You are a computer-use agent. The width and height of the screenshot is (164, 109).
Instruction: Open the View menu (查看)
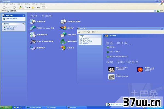[20, 4]
